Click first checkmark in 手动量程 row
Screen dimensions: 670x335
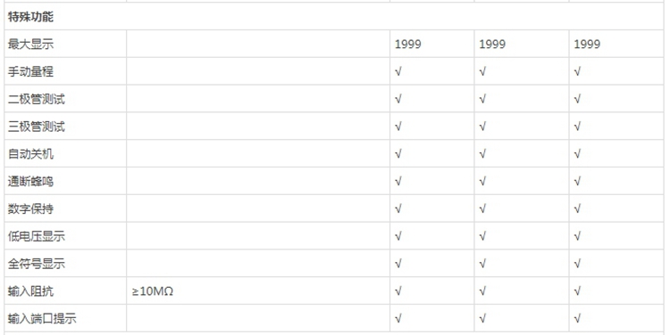[398, 71]
